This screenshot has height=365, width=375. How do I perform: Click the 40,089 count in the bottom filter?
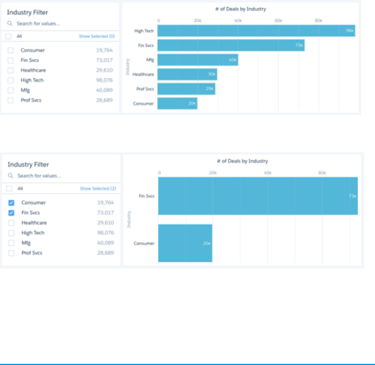(x=105, y=243)
